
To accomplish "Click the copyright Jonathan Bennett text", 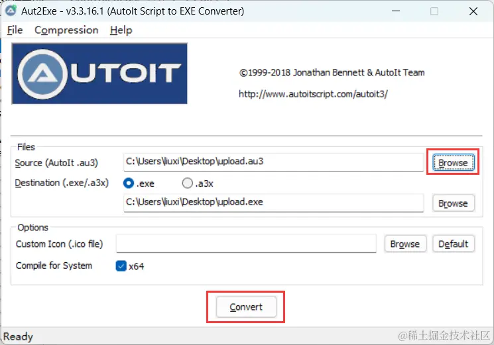I will tap(332, 73).
